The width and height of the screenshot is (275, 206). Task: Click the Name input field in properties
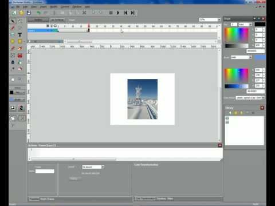point(45,171)
